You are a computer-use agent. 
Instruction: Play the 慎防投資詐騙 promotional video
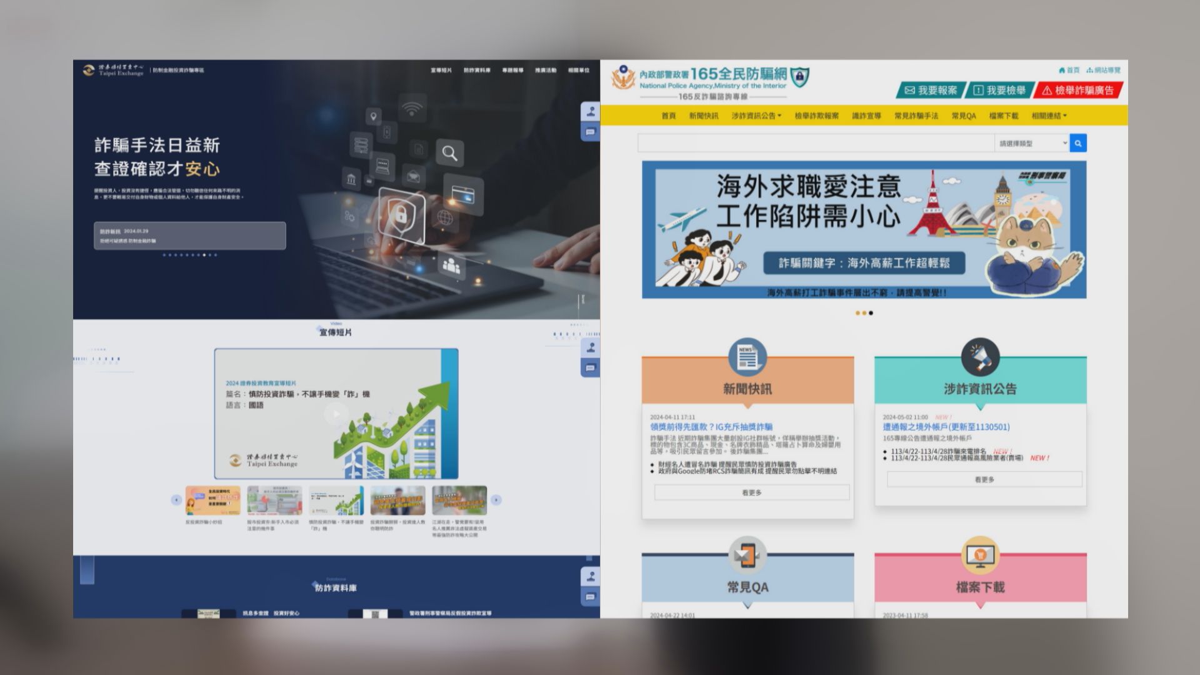click(x=336, y=414)
